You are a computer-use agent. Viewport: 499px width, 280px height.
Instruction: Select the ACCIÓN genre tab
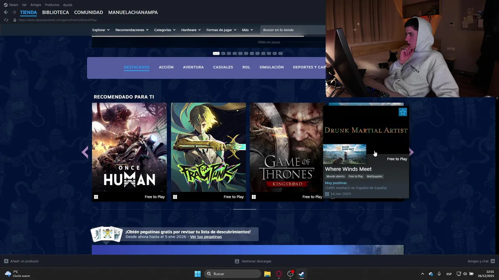click(166, 67)
